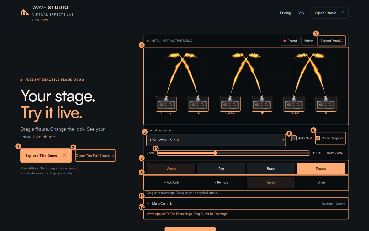The image size is (369, 231).
Task: Switch to the Fan pattern
Action: pyautogui.click(x=221, y=169)
